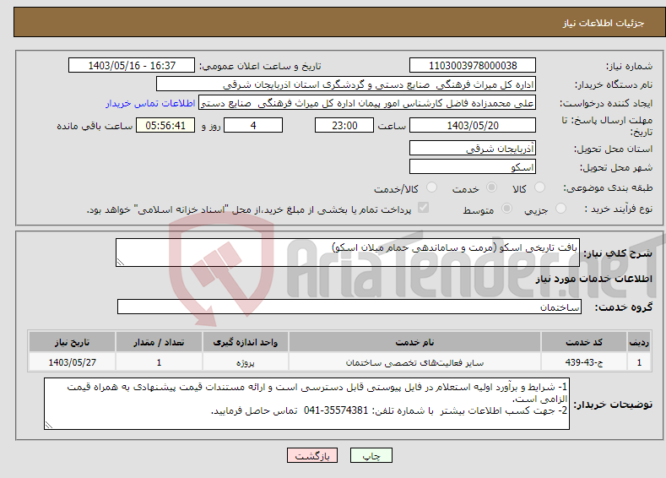
Task: Click the گروه خدمت field showing ساختمان
Action: coord(349,307)
